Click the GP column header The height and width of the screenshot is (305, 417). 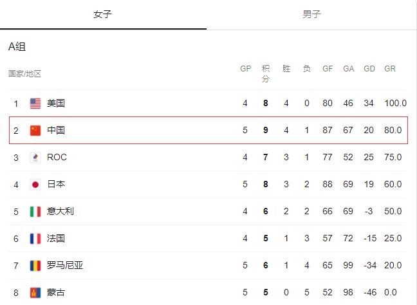point(245,69)
